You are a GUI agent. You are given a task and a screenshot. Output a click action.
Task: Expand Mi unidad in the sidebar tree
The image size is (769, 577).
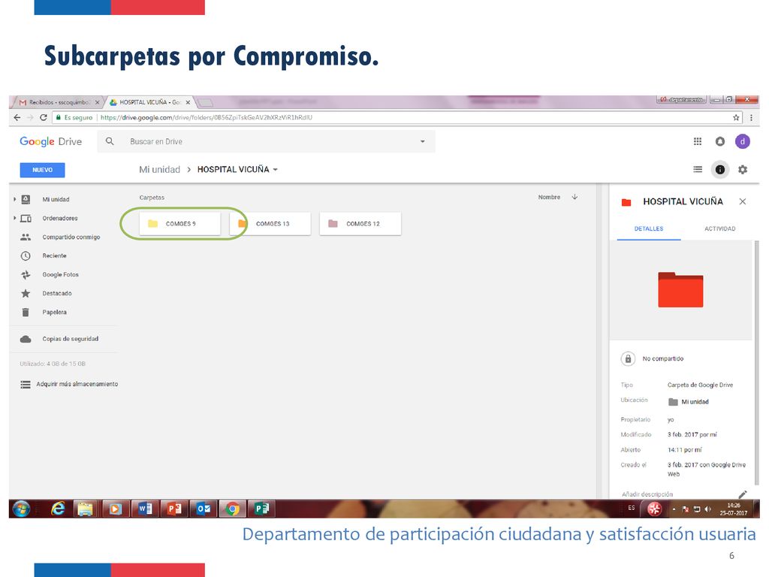click(15, 199)
